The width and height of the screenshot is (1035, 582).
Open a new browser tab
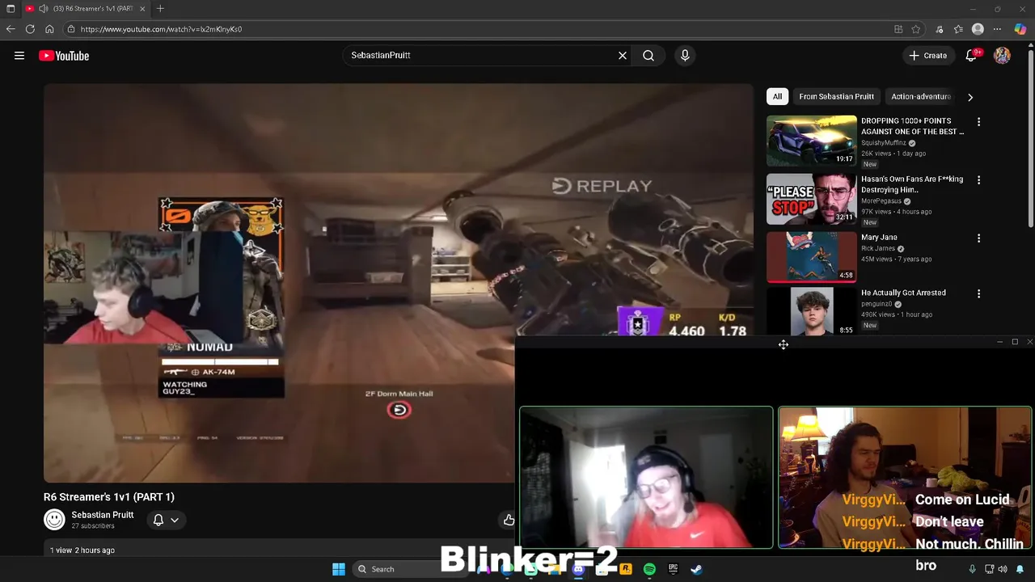[x=160, y=9]
